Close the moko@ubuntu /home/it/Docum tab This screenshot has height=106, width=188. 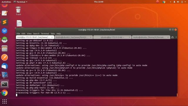pyautogui.click(x=168, y=37)
